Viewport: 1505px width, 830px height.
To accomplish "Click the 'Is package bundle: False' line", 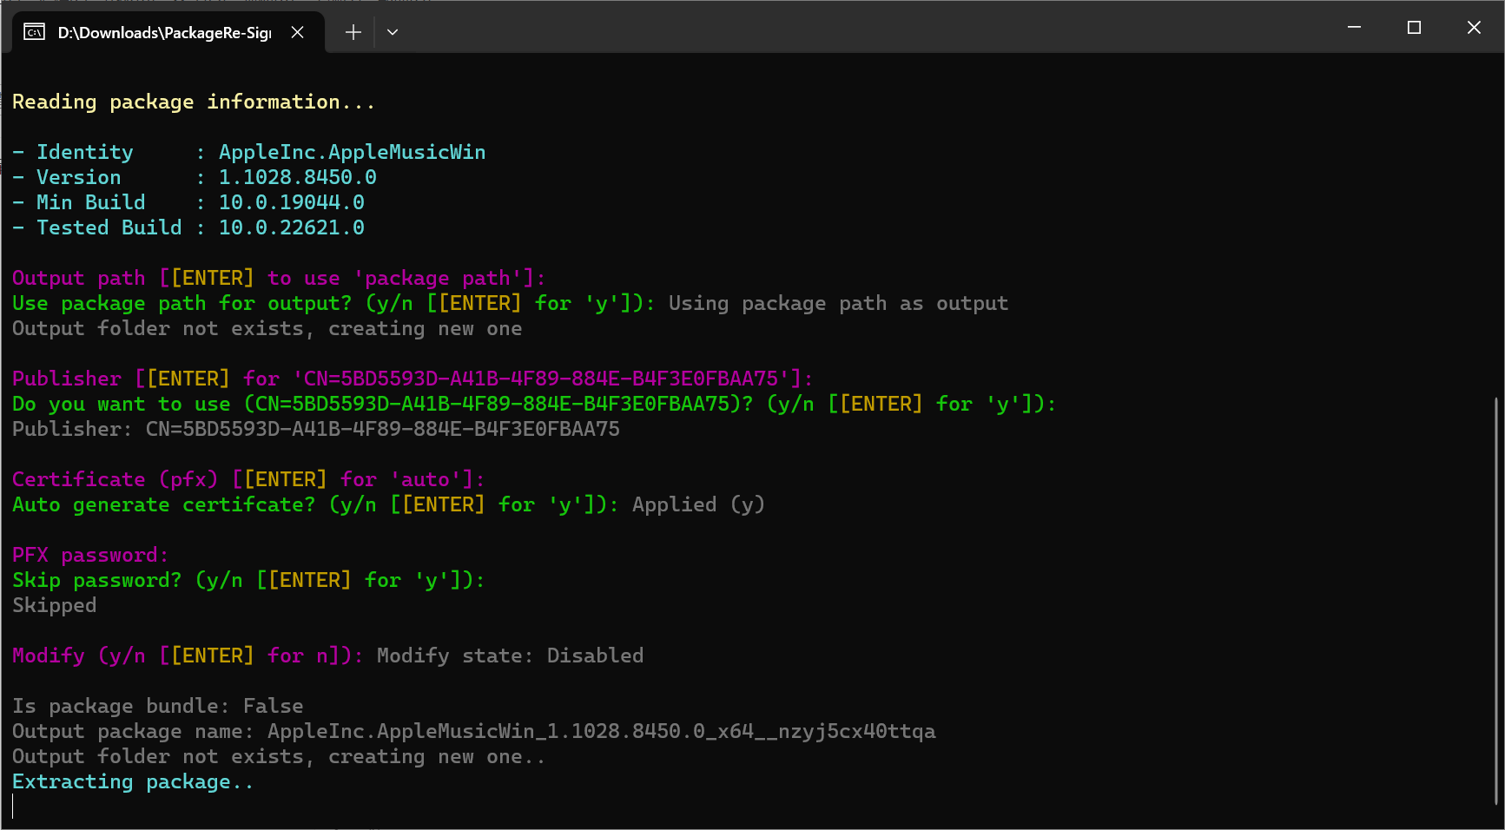I will [158, 706].
